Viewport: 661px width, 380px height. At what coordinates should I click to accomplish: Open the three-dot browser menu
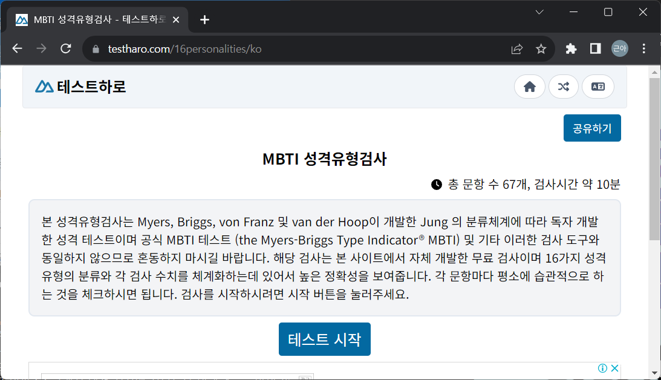tap(643, 48)
